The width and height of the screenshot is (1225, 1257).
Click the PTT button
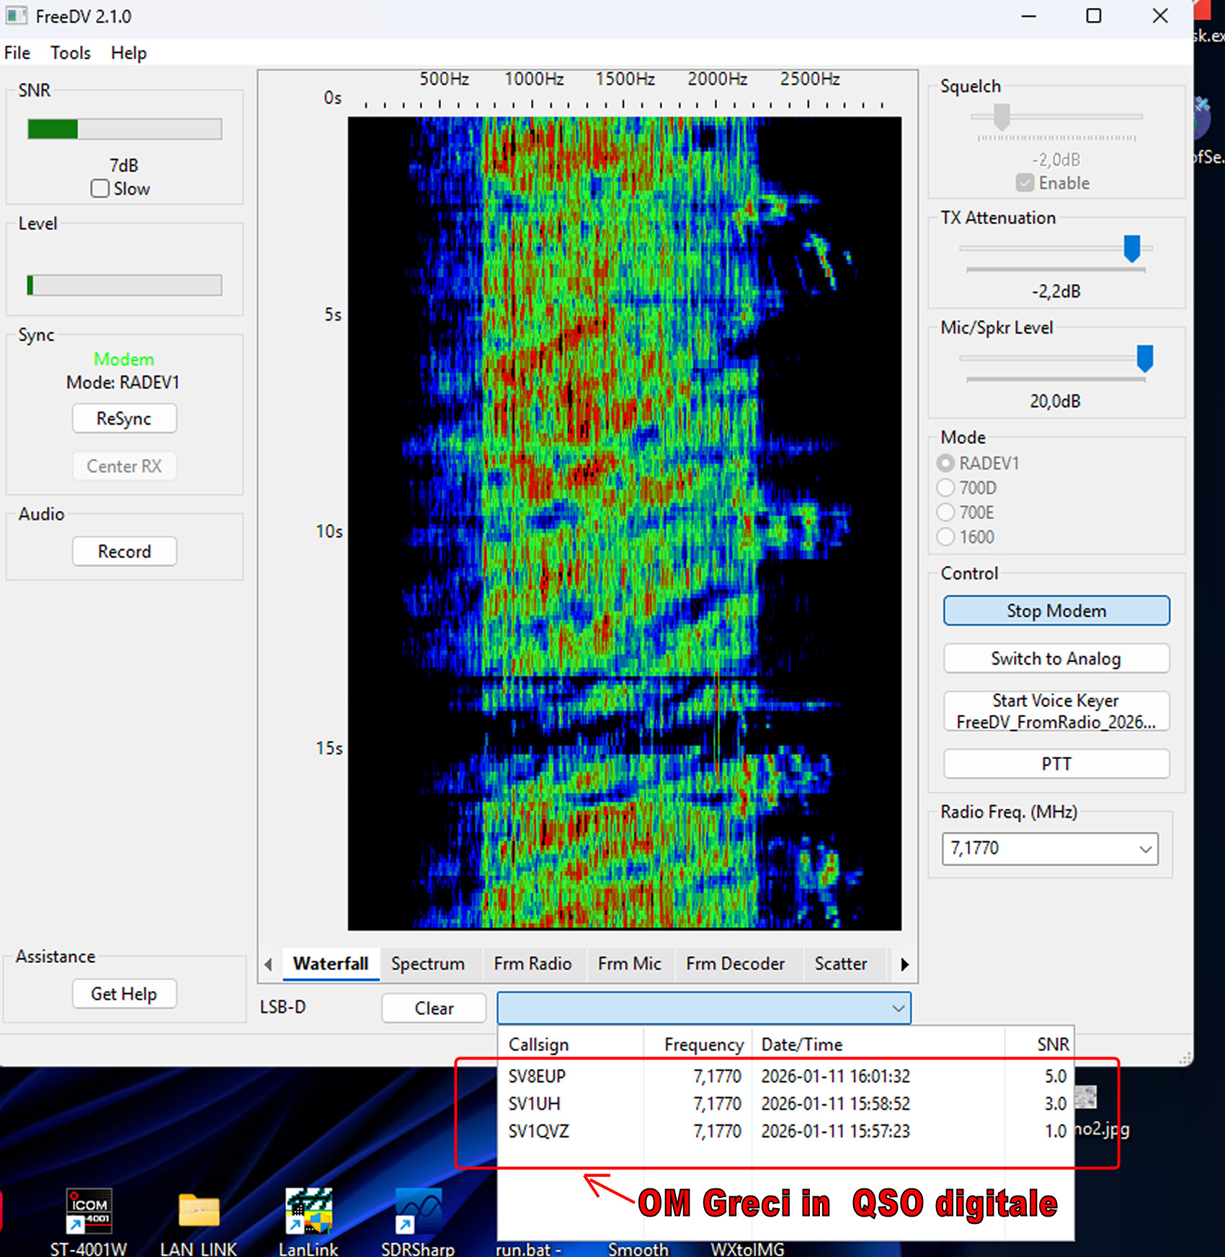tap(1056, 764)
